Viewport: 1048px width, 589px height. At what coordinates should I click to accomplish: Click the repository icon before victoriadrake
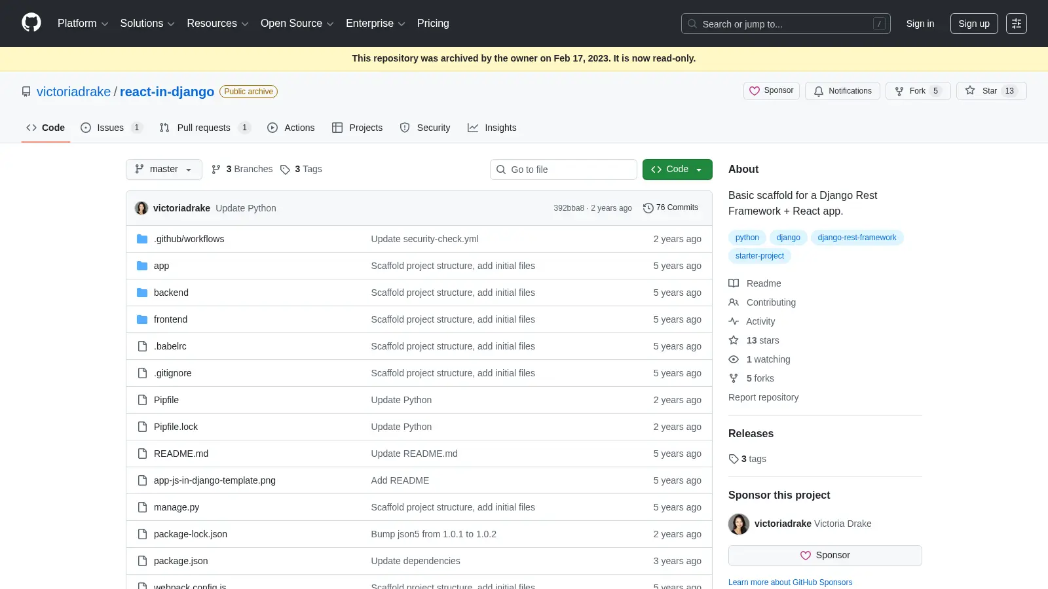pos(26,92)
